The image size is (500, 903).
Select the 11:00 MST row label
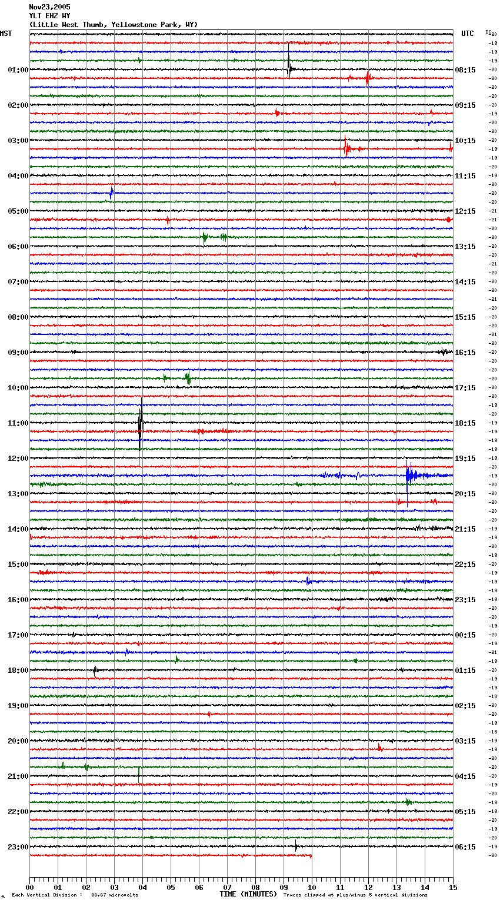click(x=18, y=423)
